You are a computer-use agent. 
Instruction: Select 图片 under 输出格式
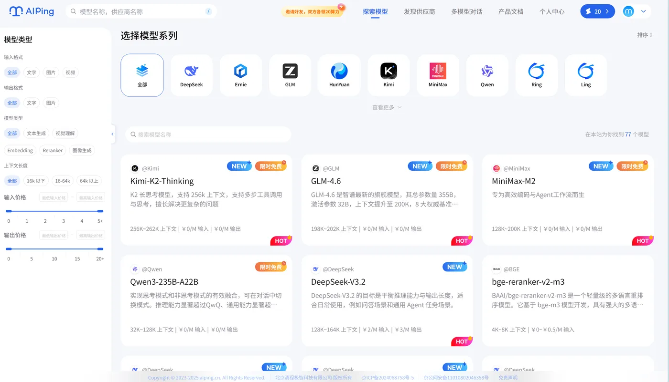(51, 103)
